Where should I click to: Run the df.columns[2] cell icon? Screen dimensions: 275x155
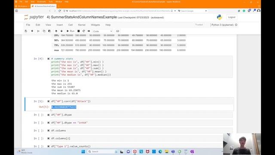pos(49,139)
